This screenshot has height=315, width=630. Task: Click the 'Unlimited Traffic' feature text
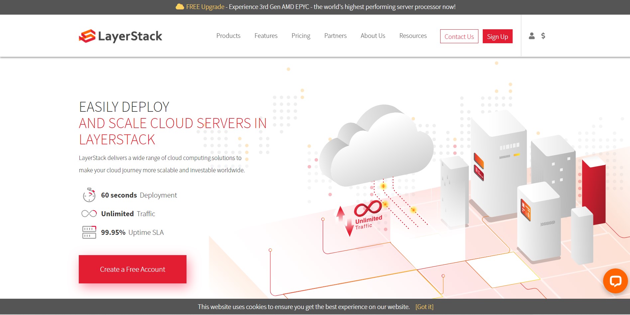pos(128,214)
